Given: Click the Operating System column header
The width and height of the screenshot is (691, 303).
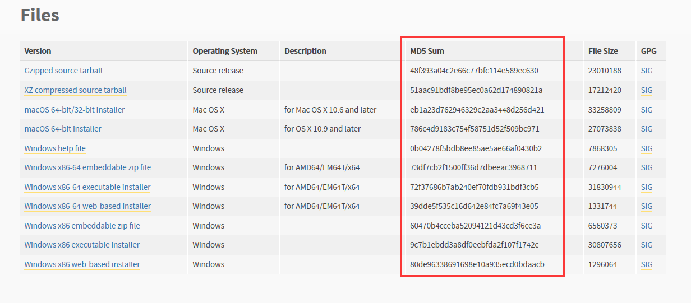Looking at the screenshot, I should click(225, 51).
